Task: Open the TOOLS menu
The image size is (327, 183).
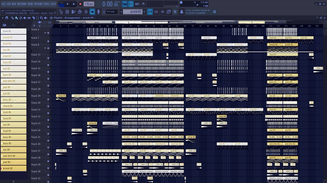Action: (47, 4)
